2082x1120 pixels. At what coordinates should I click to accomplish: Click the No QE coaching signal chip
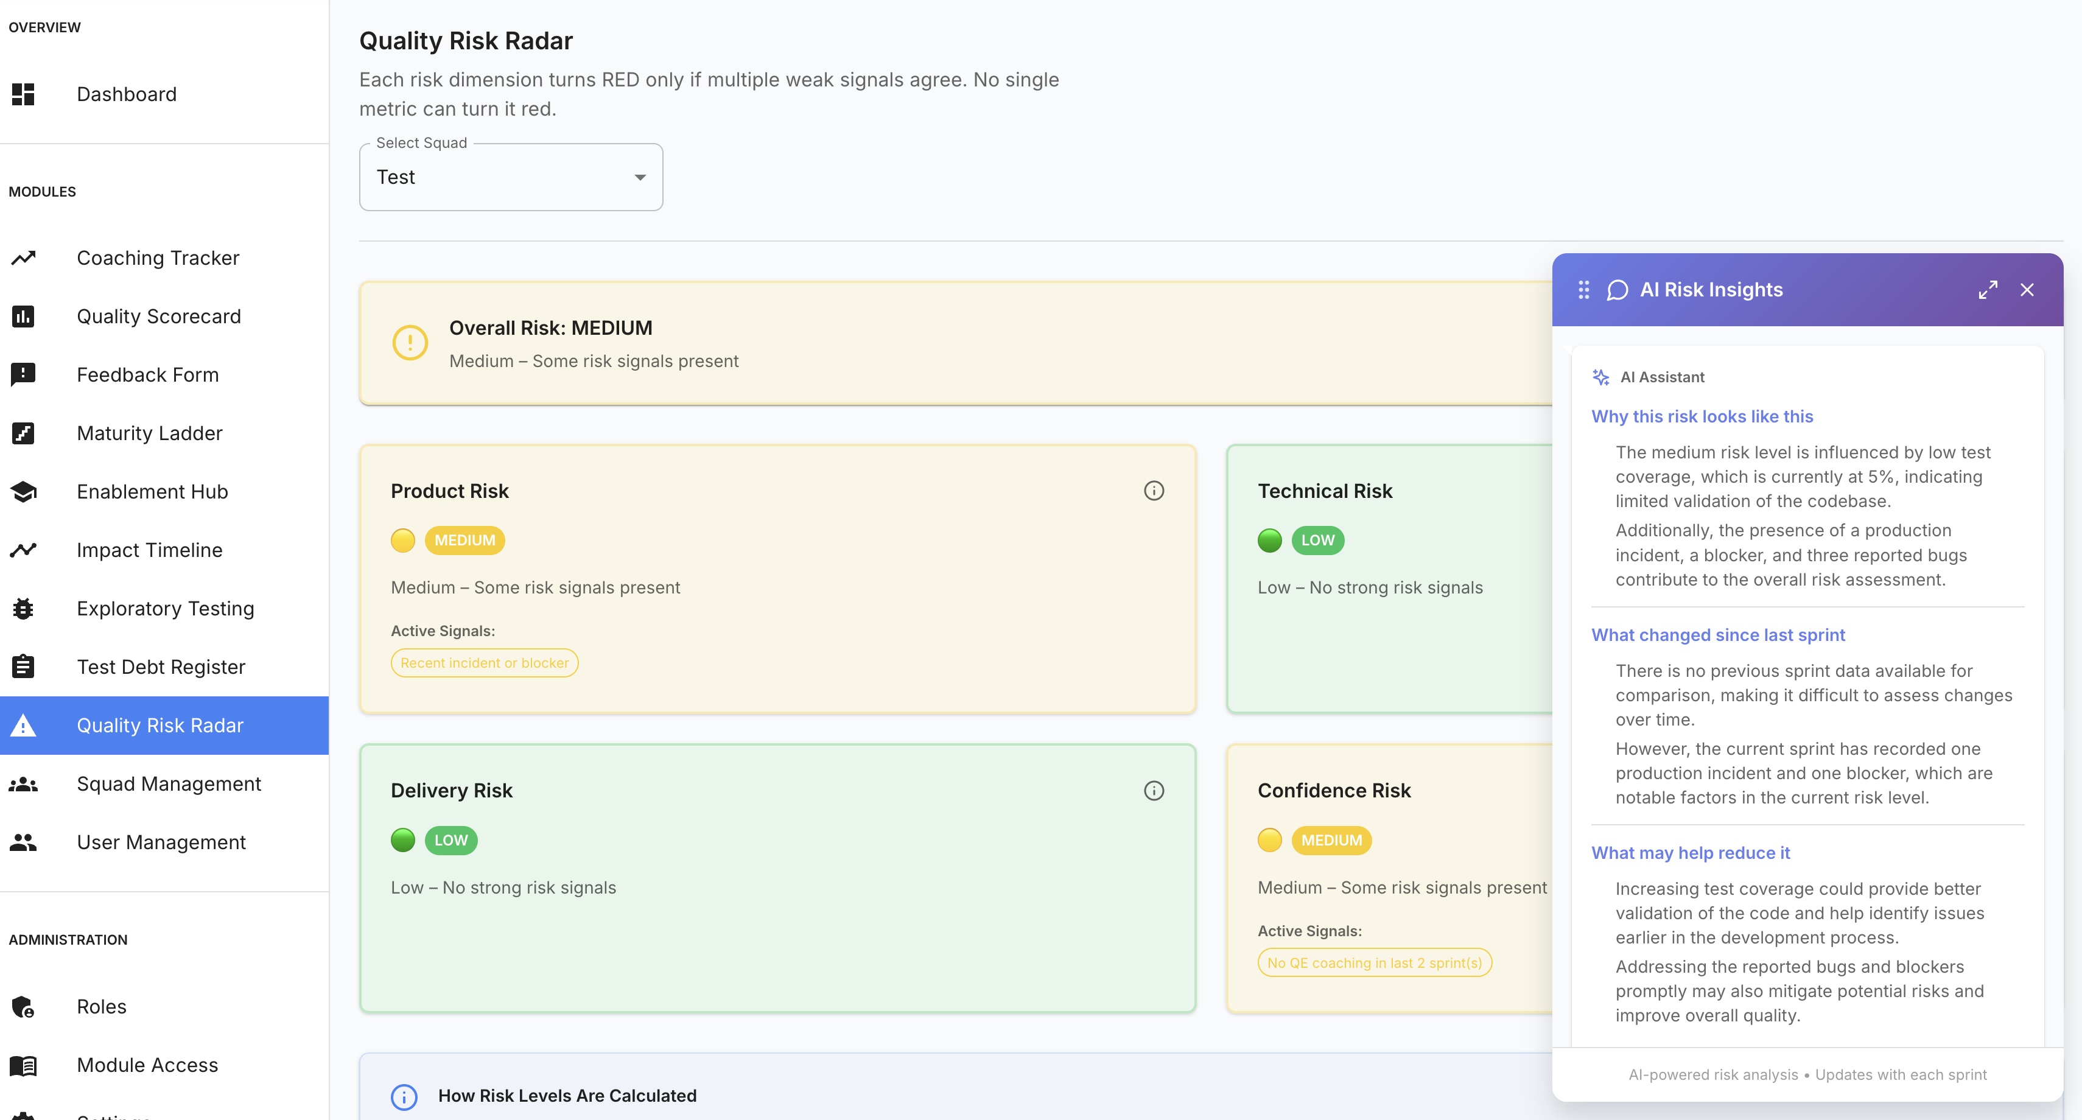pyautogui.click(x=1374, y=963)
